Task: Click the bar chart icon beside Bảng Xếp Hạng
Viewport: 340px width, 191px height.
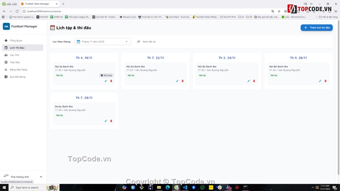Action: pos(6,70)
